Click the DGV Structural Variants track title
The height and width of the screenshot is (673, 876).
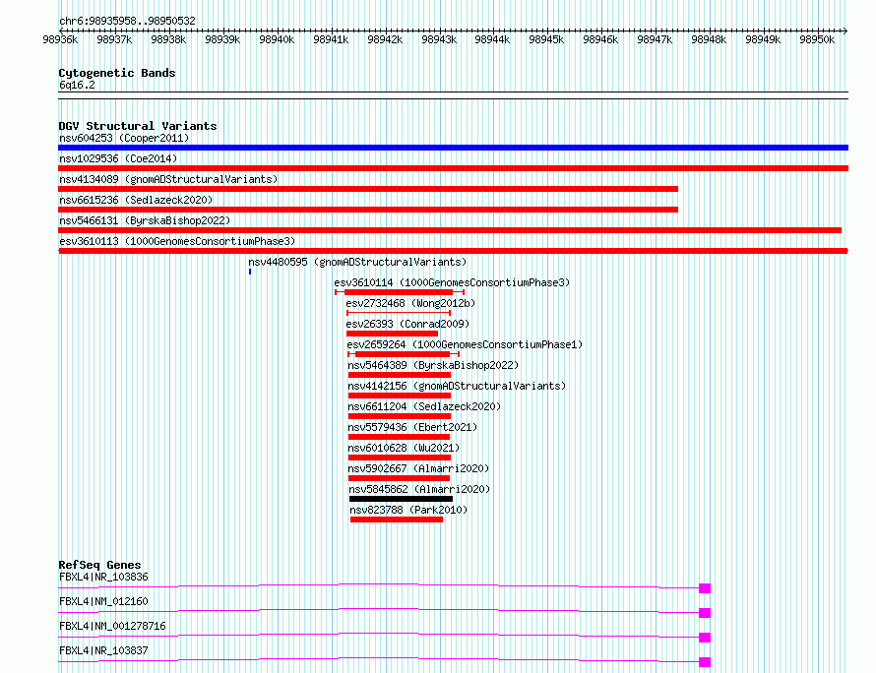coord(138,126)
